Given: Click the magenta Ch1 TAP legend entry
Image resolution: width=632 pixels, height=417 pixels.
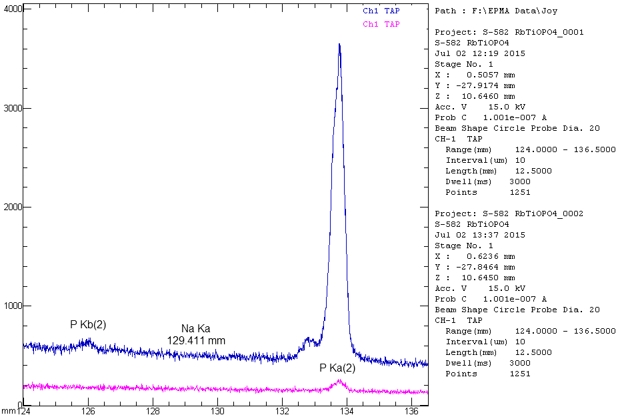Looking at the screenshot, I should pyautogui.click(x=381, y=24).
